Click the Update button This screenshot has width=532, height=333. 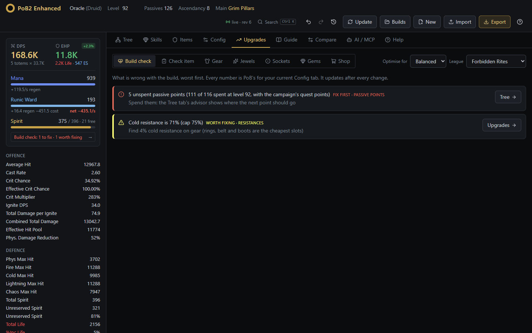pyautogui.click(x=360, y=22)
